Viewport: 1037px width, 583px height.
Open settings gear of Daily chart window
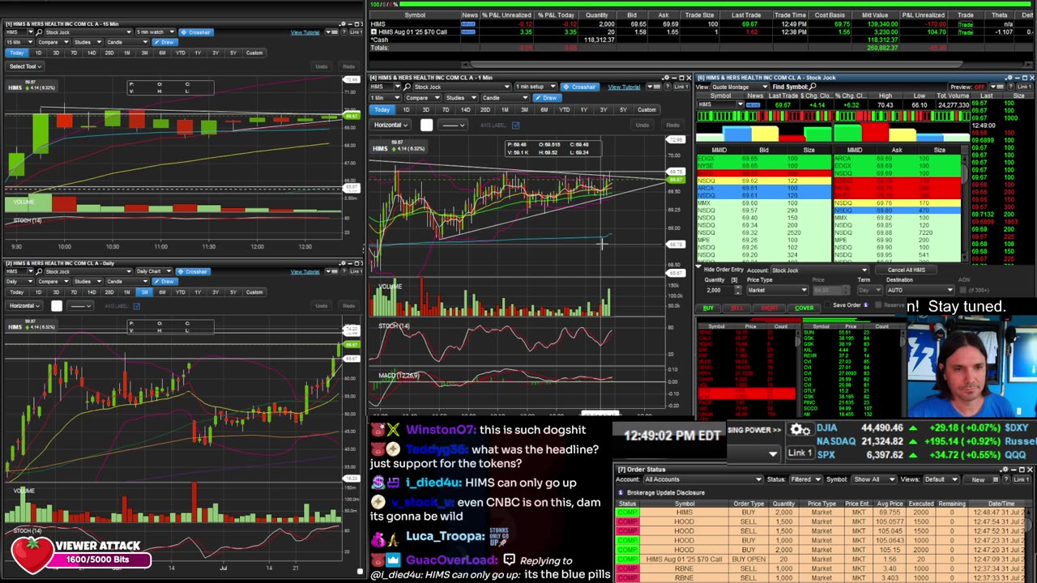pyautogui.click(x=344, y=263)
